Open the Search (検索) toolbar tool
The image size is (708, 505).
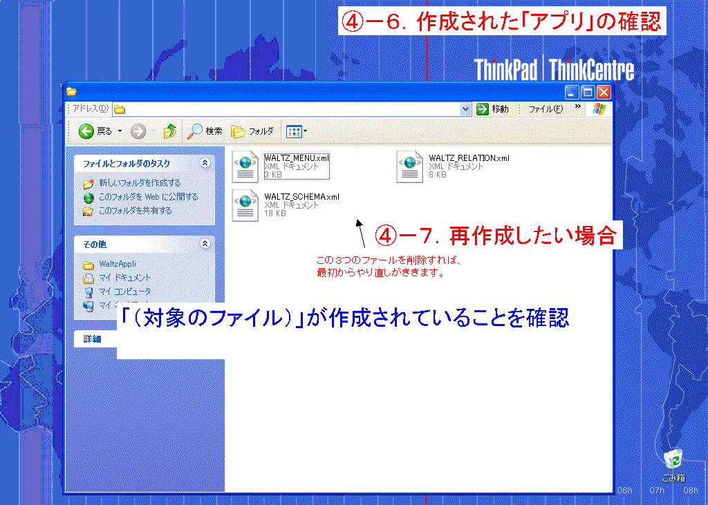point(205,131)
